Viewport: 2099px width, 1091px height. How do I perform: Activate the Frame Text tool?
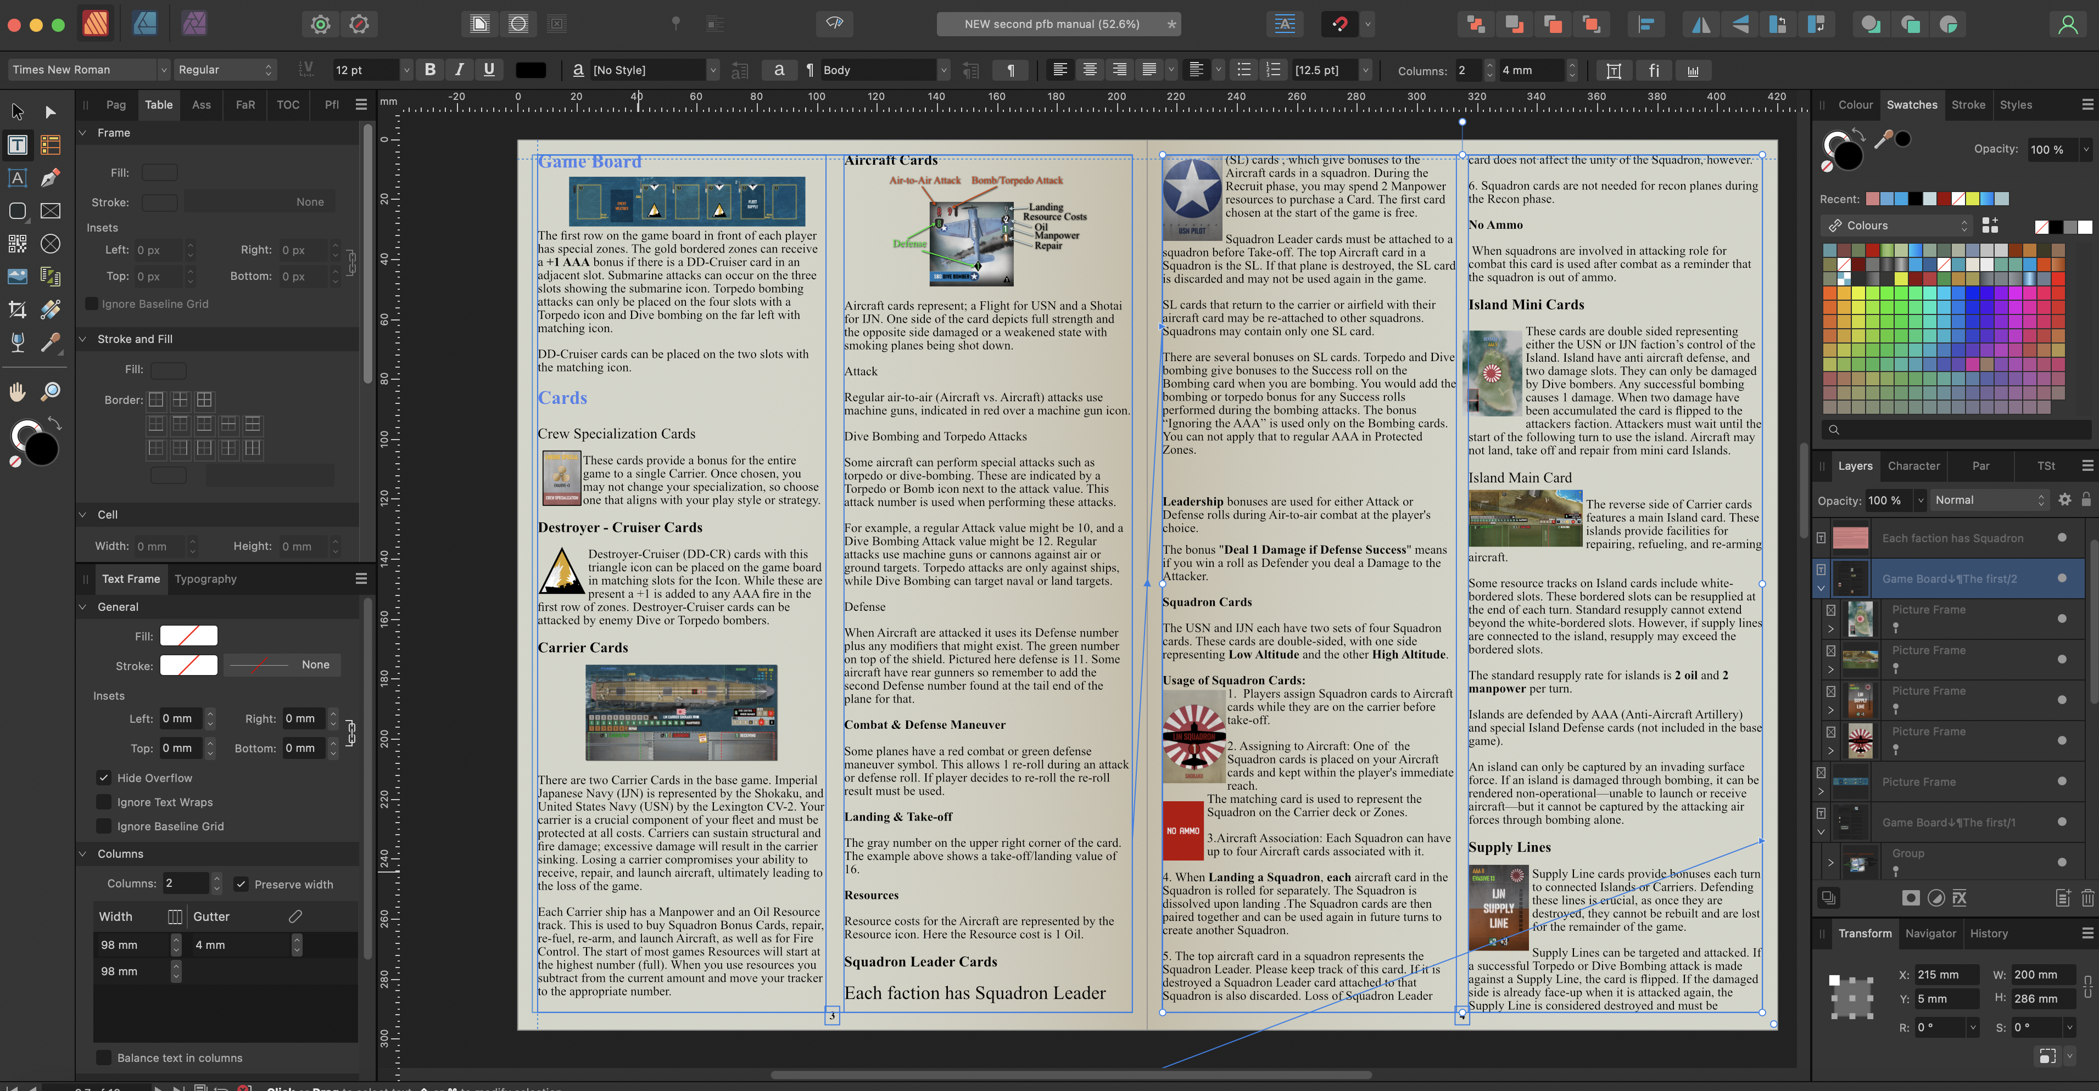17,145
